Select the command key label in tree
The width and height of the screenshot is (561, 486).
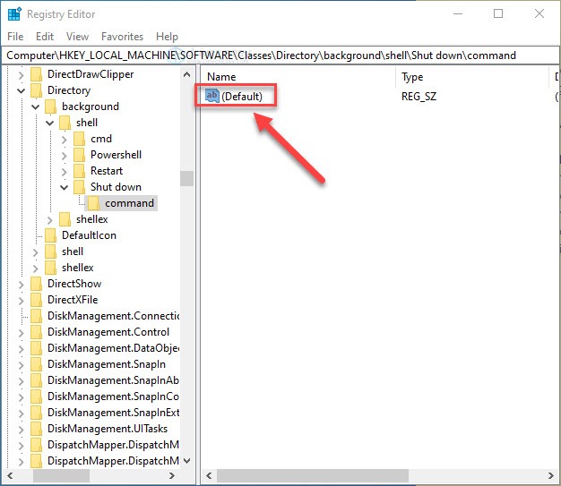[x=129, y=203]
